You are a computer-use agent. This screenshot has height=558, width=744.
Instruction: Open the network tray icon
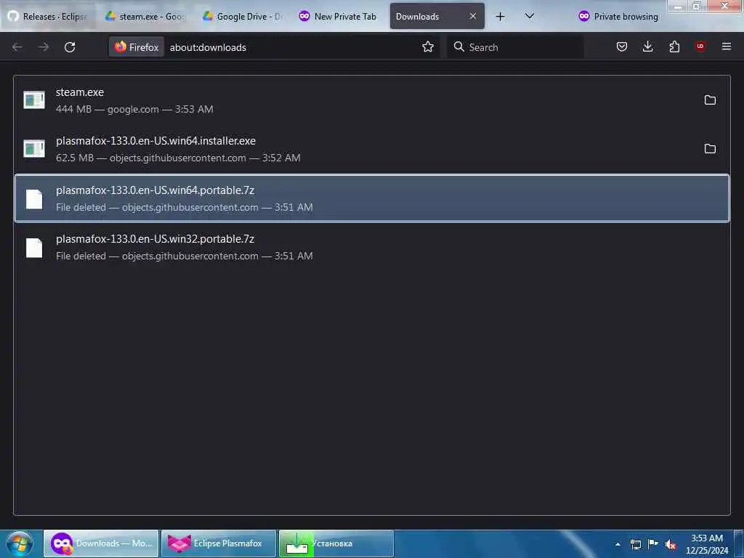[x=635, y=544]
